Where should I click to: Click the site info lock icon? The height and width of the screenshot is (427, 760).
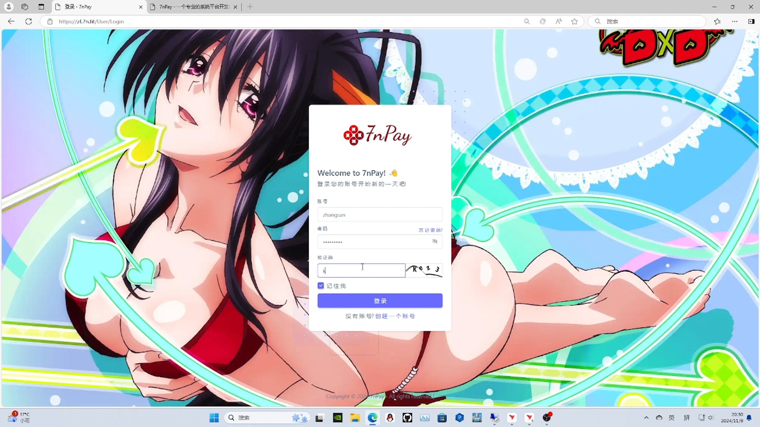pos(50,21)
